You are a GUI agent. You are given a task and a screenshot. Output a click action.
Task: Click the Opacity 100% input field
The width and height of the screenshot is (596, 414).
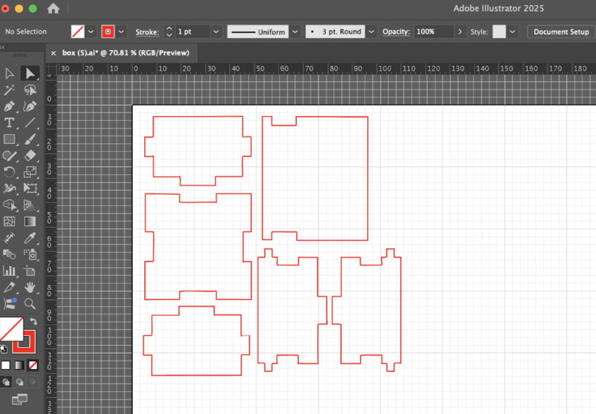[434, 32]
